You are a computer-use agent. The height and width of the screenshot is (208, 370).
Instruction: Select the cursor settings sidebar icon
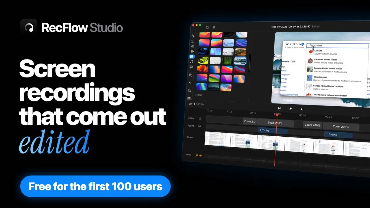click(x=193, y=36)
